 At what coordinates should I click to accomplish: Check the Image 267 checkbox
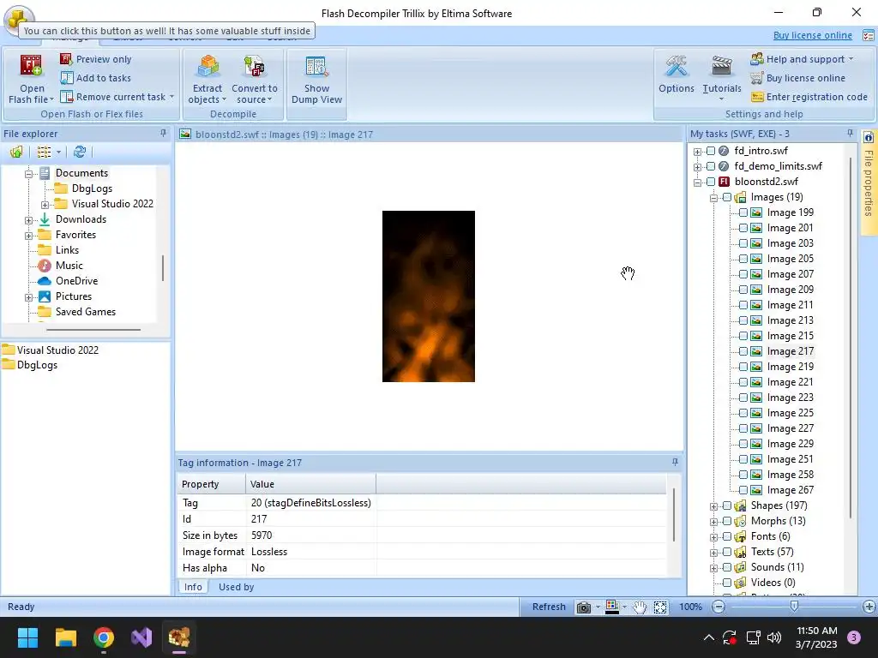[x=743, y=490]
